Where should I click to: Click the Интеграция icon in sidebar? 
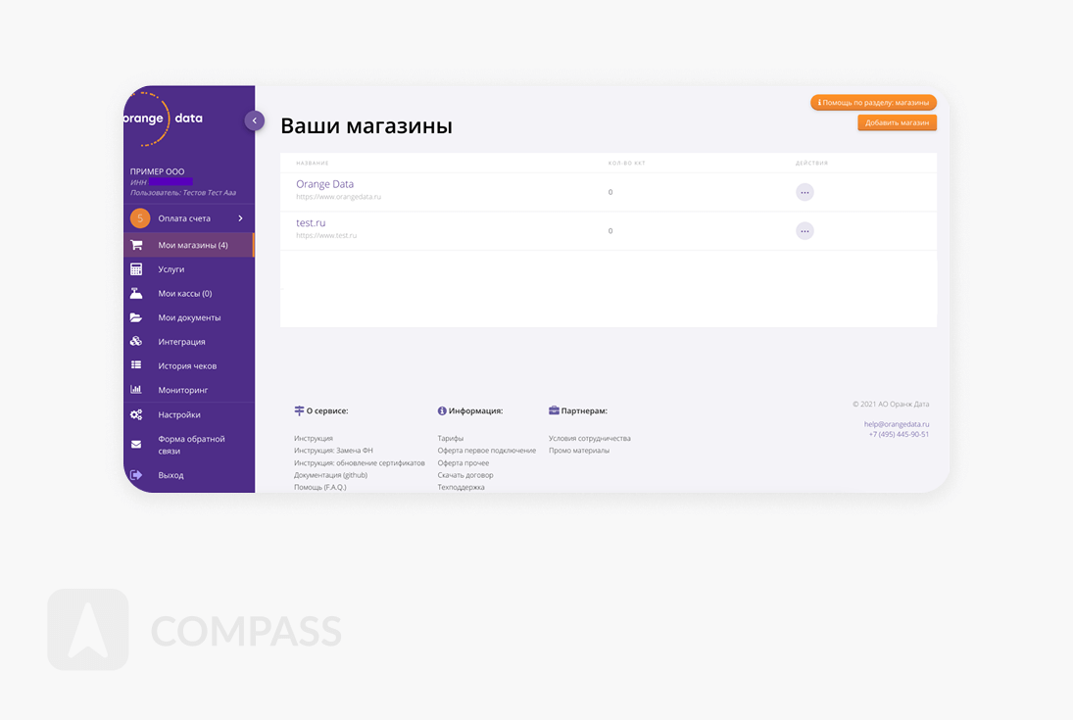click(x=136, y=342)
